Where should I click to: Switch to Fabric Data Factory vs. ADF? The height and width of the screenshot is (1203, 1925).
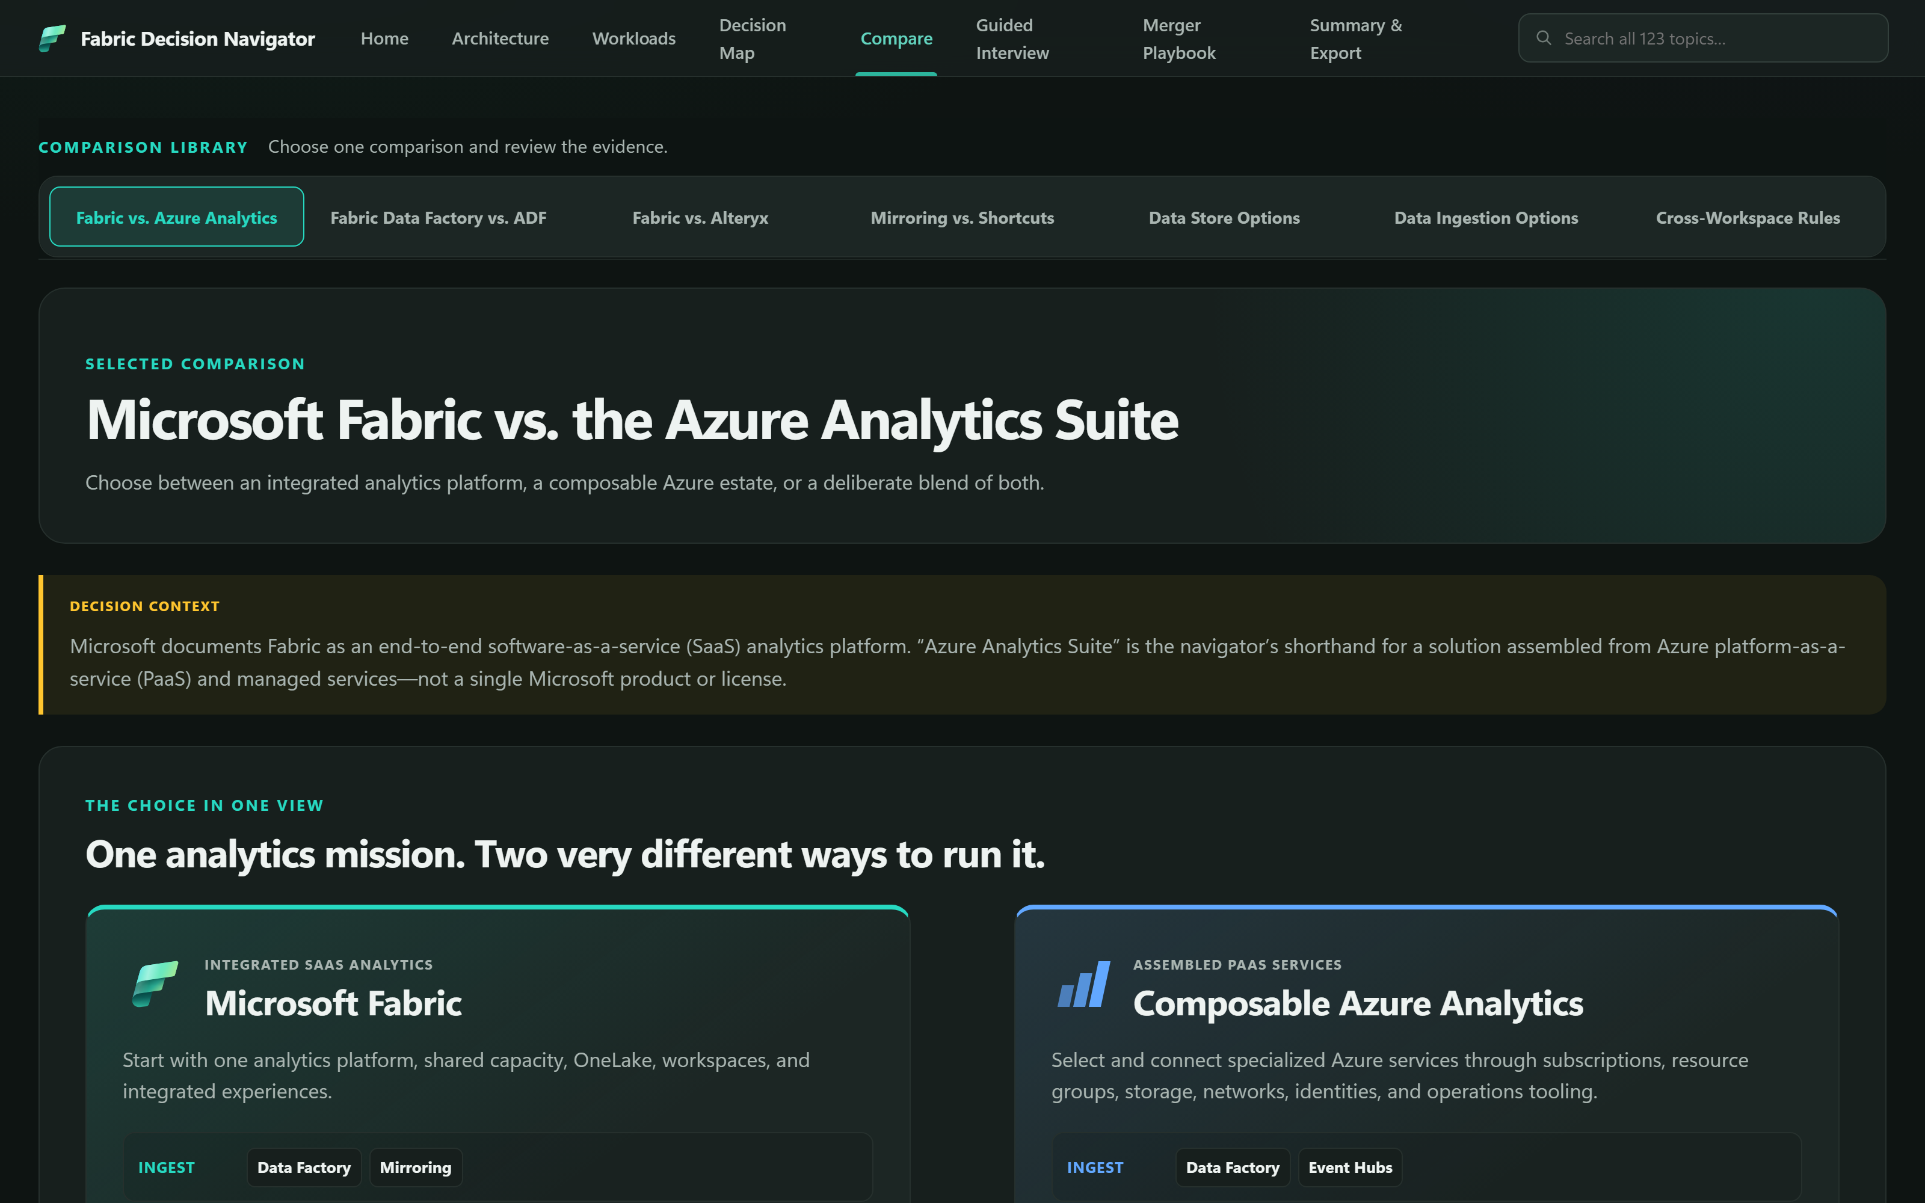point(439,217)
